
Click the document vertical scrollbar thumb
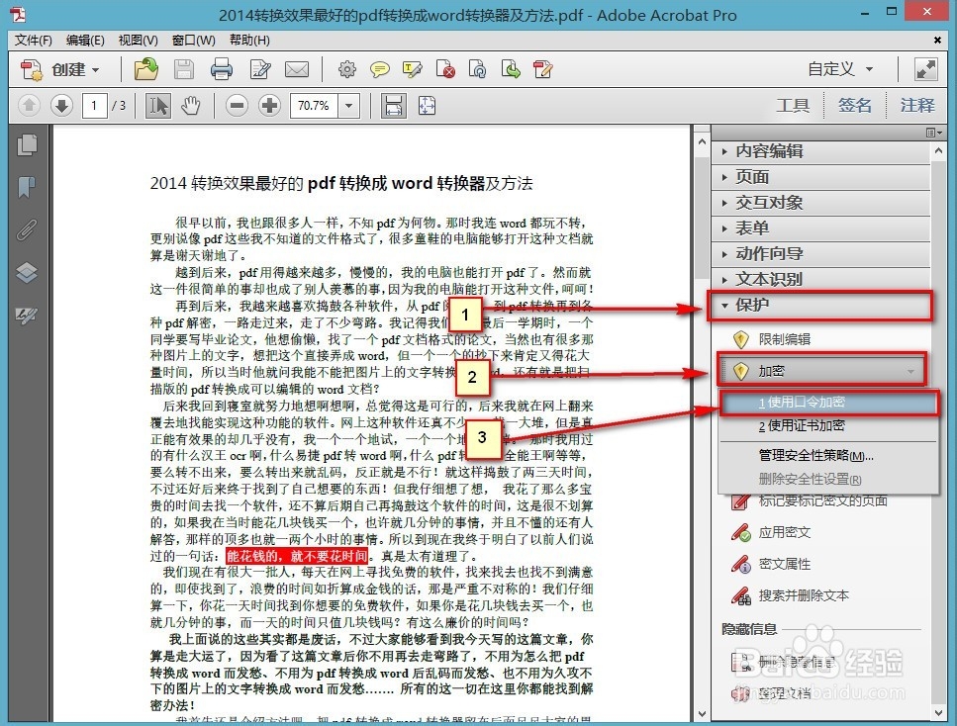click(702, 217)
